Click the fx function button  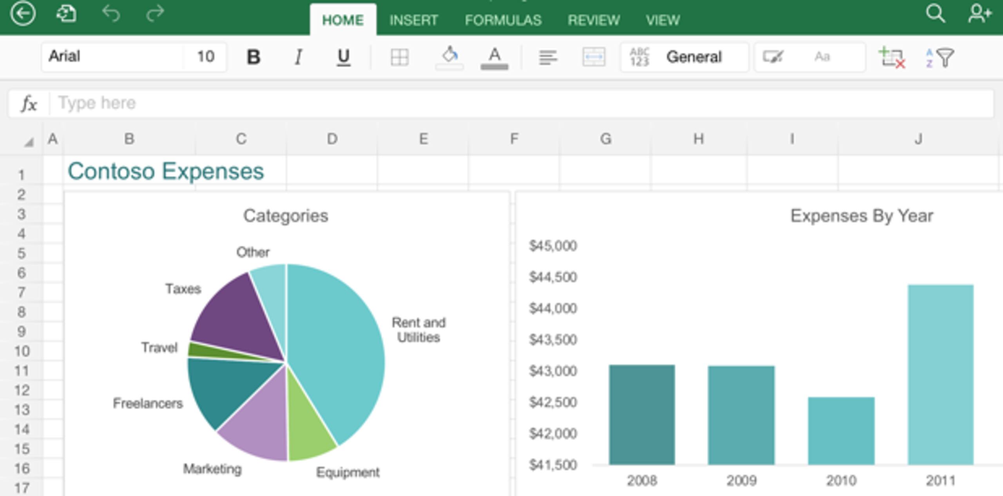click(29, 104)
